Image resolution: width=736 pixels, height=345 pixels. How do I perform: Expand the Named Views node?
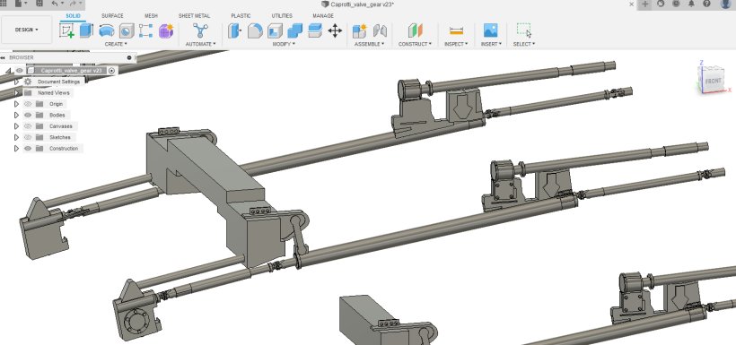[x=16, y=93]
